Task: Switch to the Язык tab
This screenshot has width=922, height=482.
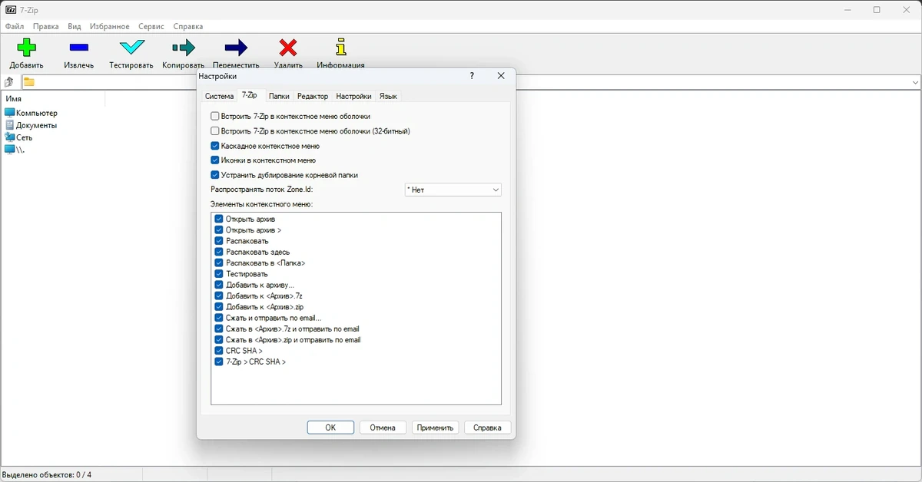Action: [388, 96]
